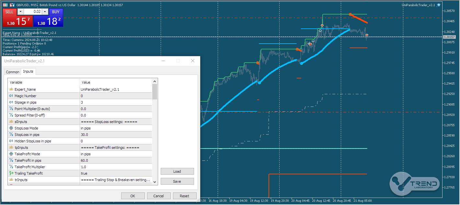Click the Load button
This screenshot has height=205, width=460.
[177, 171]
